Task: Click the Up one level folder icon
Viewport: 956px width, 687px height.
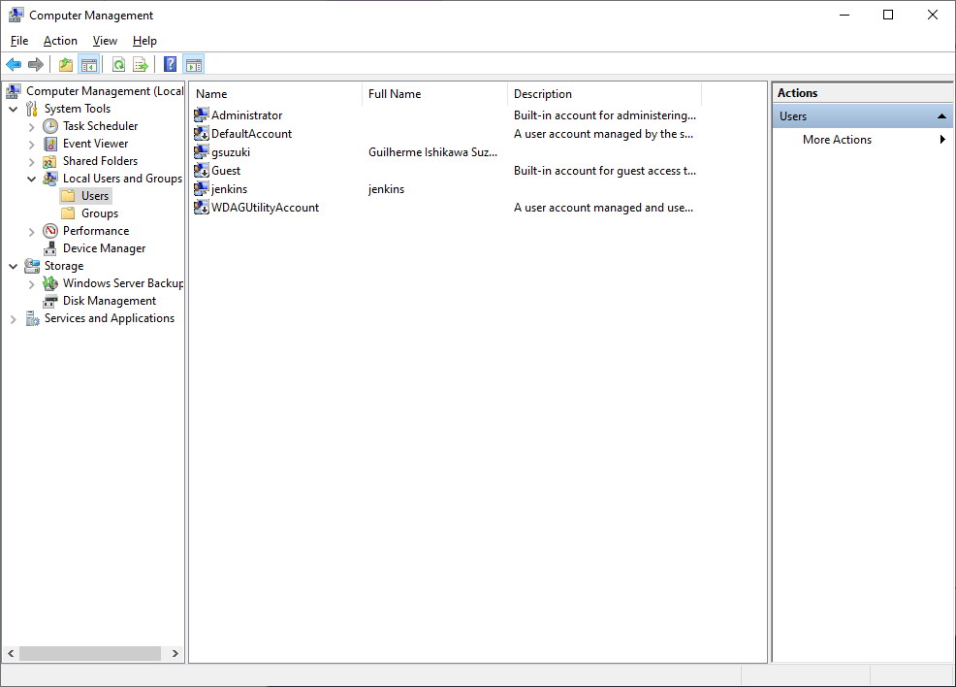Action: pyautogui.click(x=65, y=65)
